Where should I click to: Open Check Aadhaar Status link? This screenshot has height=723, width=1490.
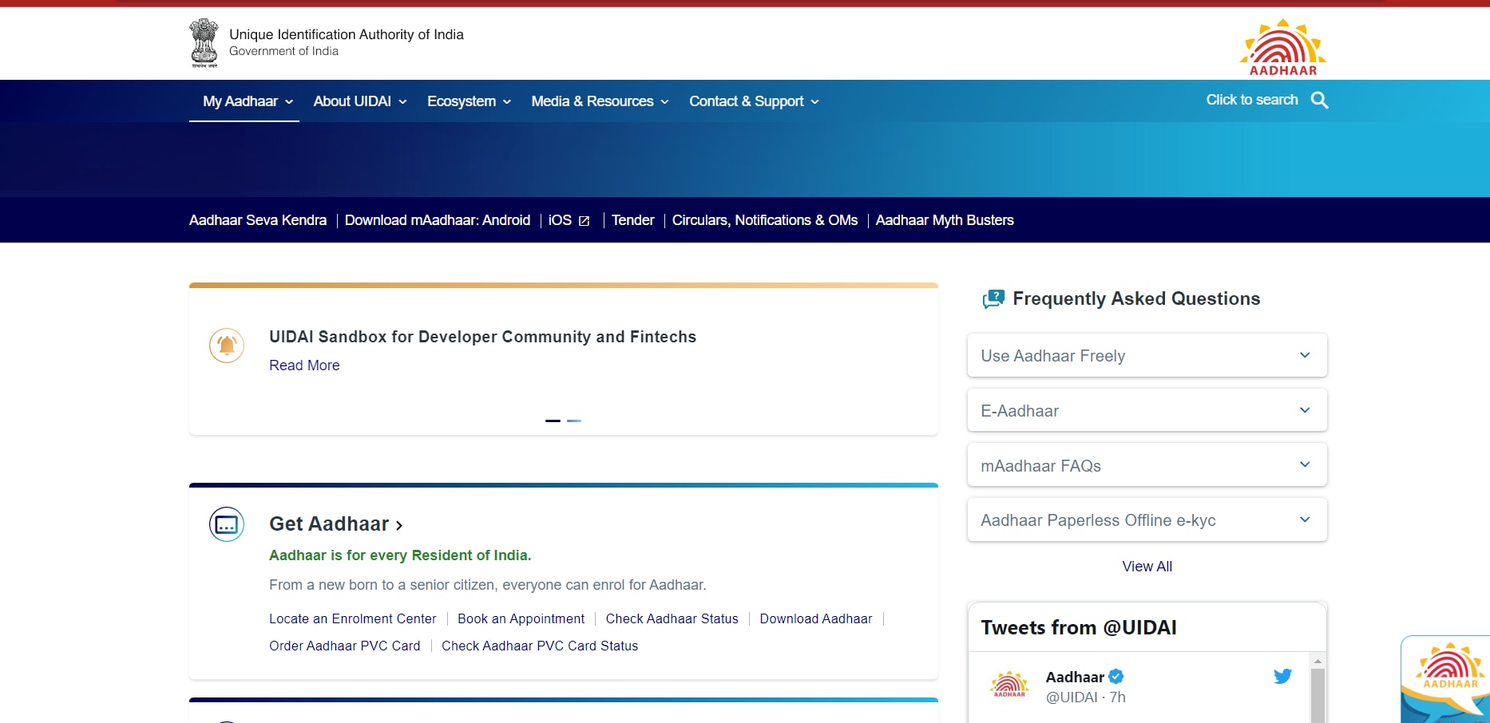(x=672, y=619)
